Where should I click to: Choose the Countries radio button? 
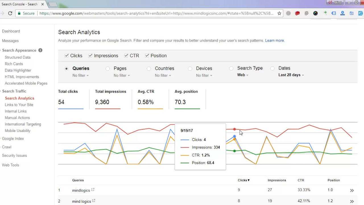coord(149,69)
